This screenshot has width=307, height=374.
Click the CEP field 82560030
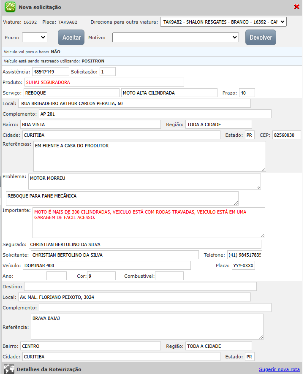pyautogui.click(x=286, y=135)
